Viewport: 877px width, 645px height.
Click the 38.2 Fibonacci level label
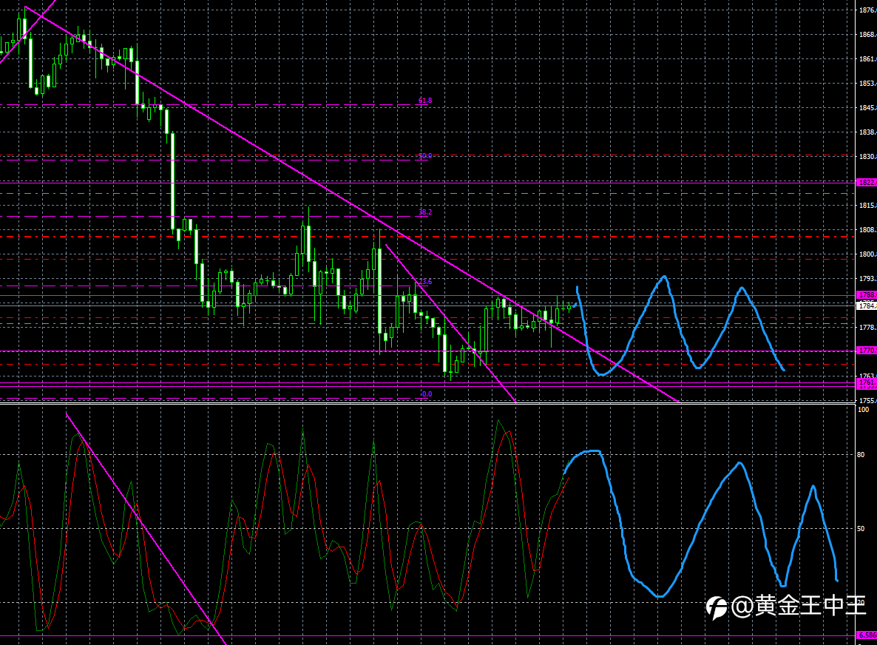tap(424, 212)
